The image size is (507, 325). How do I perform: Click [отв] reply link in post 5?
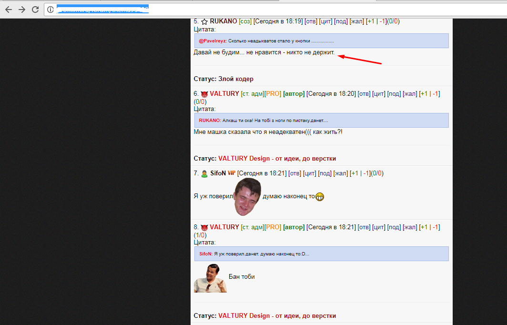(311, 21)
